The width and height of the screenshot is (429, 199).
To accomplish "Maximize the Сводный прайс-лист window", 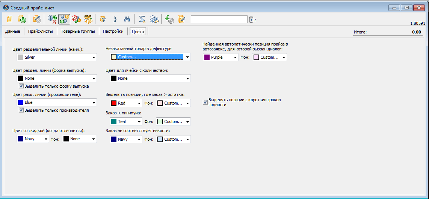I will 406,8.
